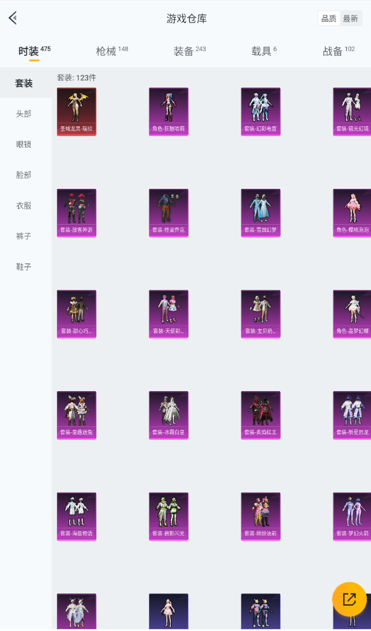Open the 角色-樱桃泡泡 item

click(x=352, y=213)
